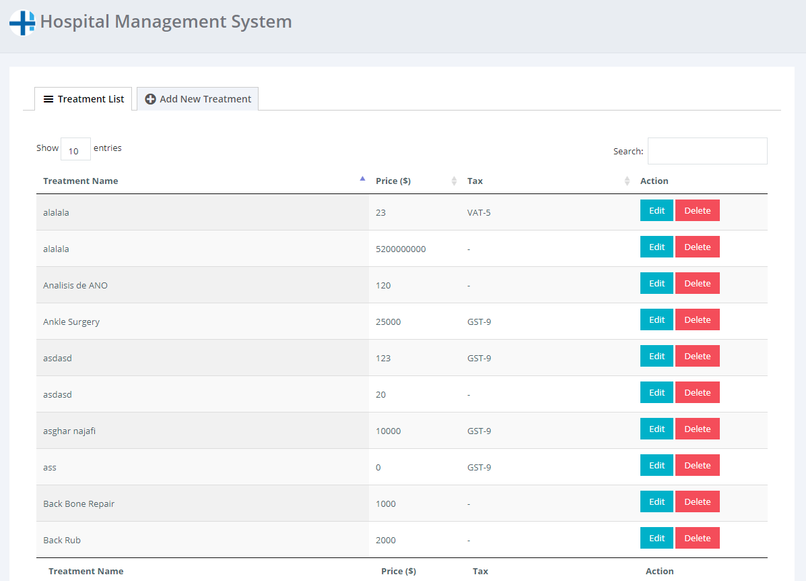Edit the Analisis de ANO treatment
The image size is (806, 581).
pos(657,283)
